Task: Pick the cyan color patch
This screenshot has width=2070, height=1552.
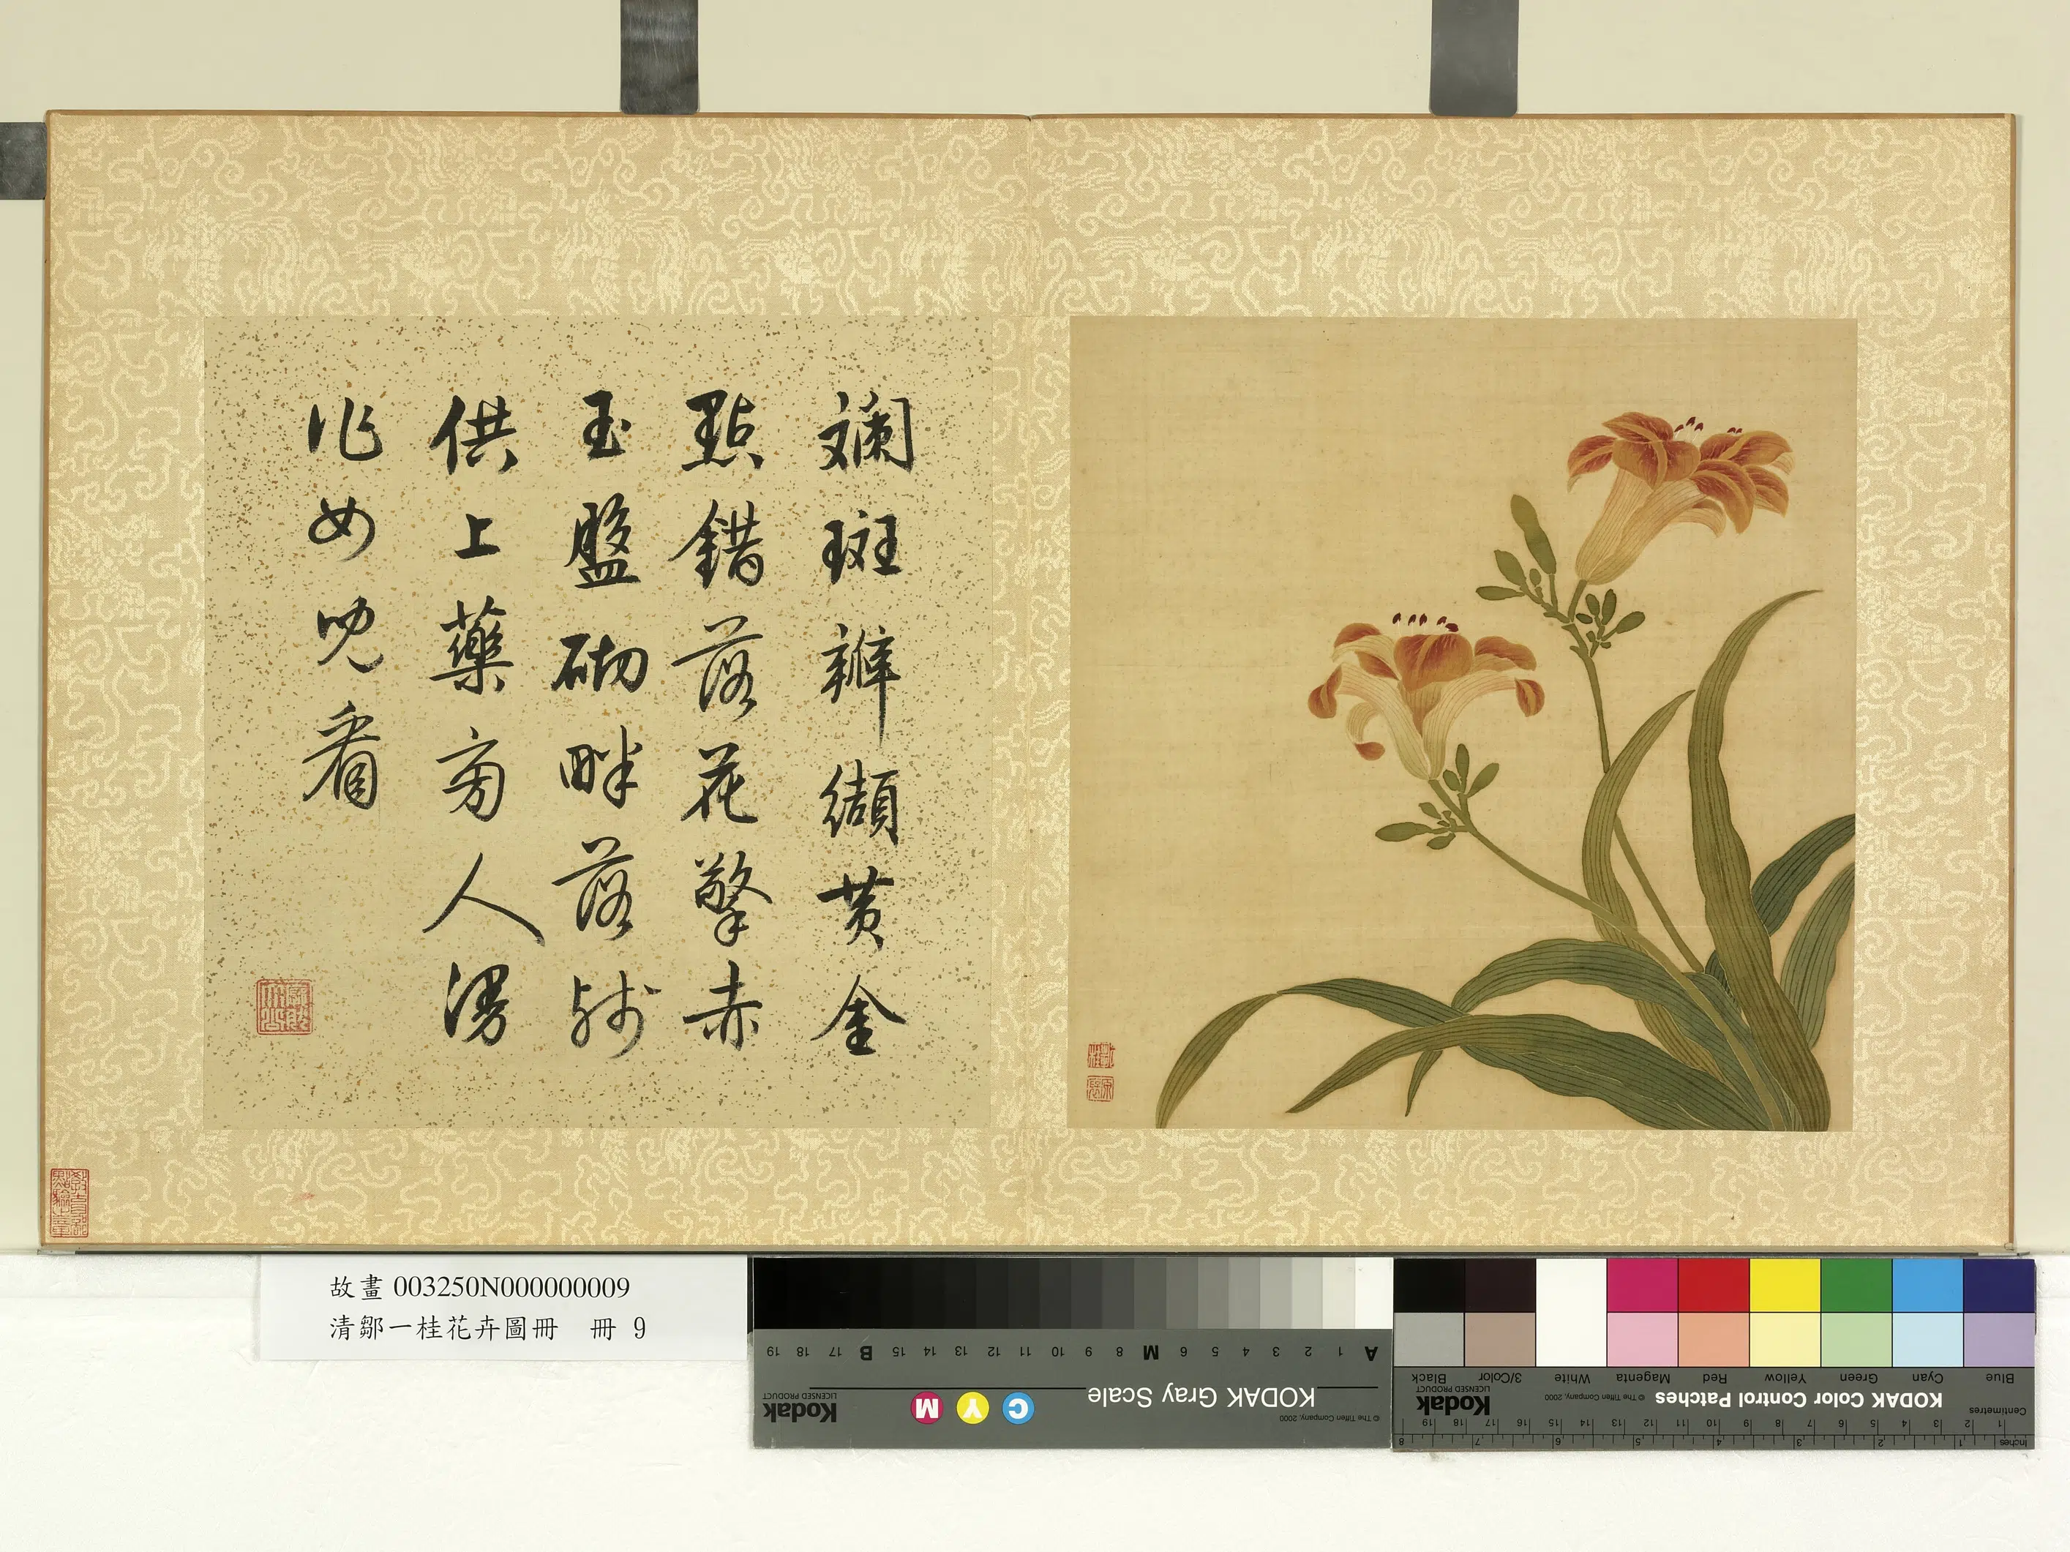Action: [x=1927, y=1284]
